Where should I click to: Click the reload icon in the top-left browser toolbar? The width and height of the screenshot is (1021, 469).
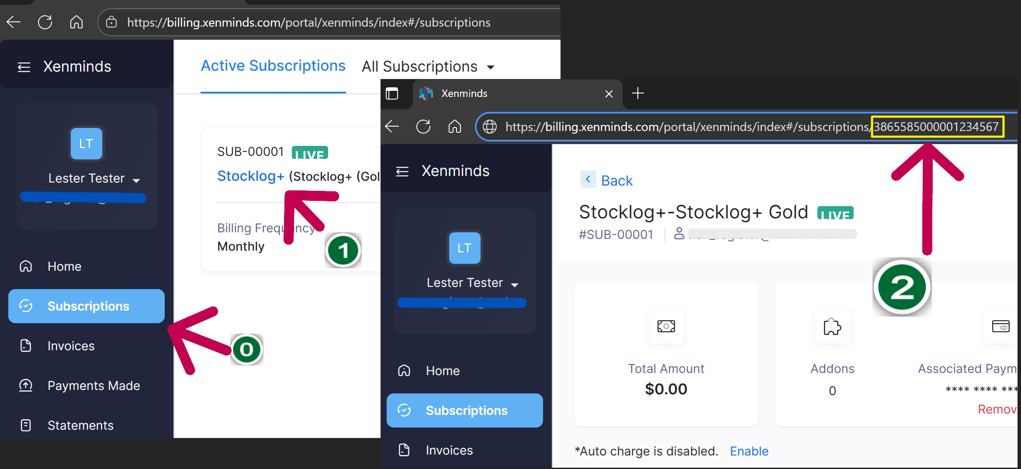point(45,22)
